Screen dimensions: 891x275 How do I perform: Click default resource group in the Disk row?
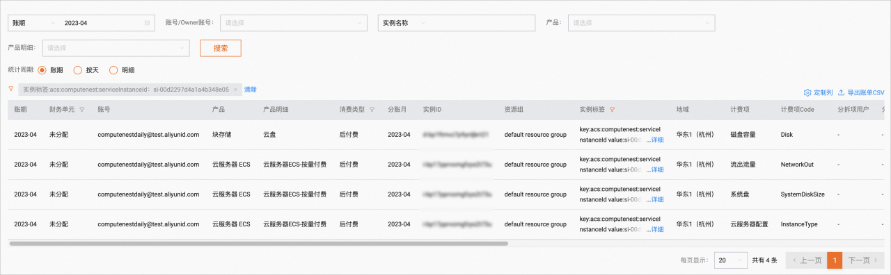535,135
